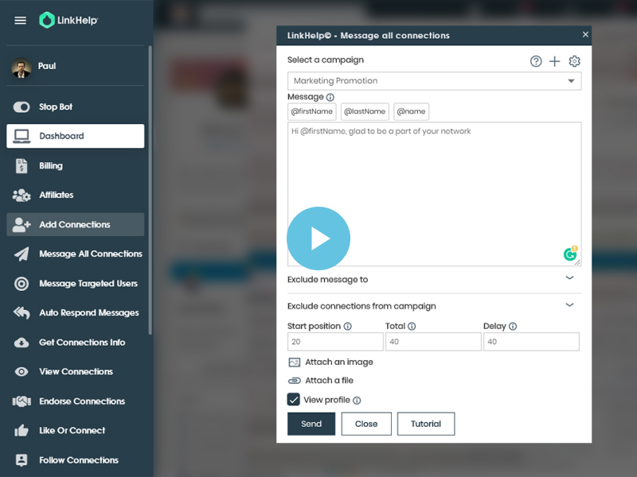Click the Start position field

coord(335,342)
